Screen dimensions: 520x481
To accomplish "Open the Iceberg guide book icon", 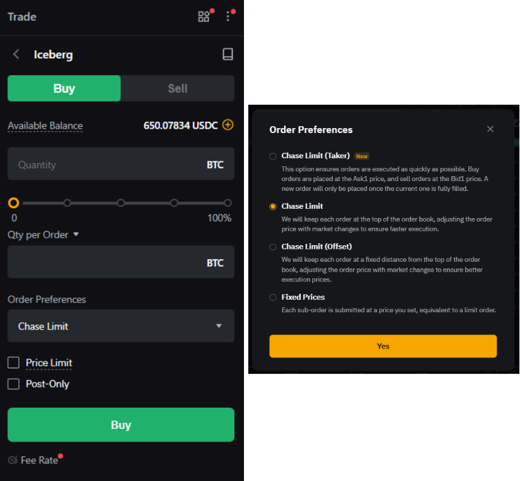I will pos(228,54).
